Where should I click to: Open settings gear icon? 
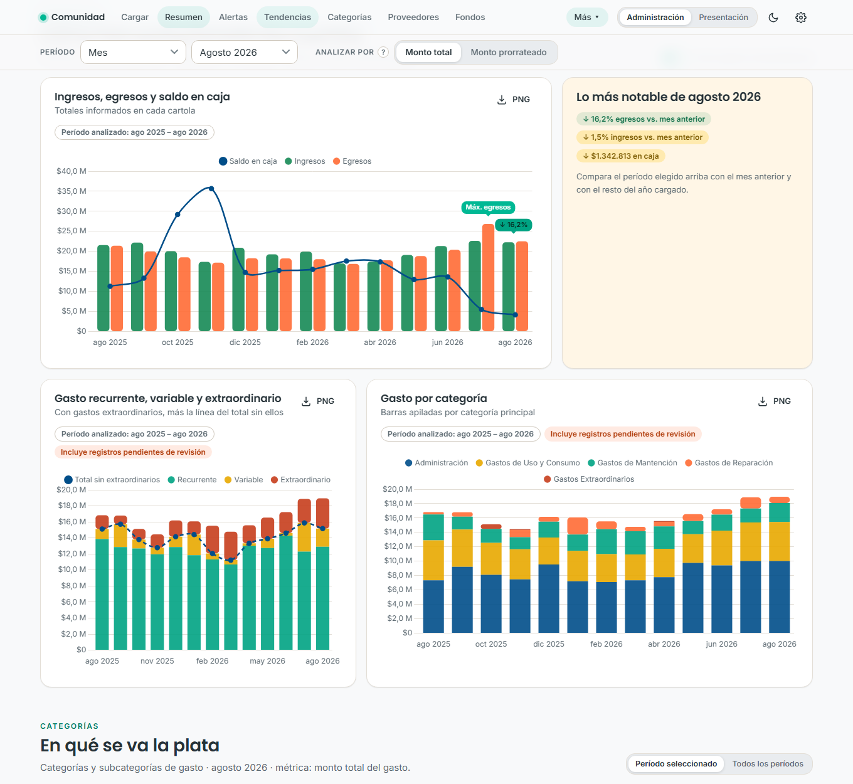(x=801, y=18)
